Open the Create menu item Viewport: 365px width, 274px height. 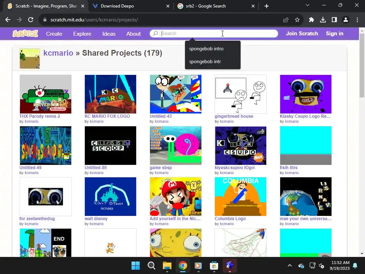pyautogui.click(x=54, y=34)
